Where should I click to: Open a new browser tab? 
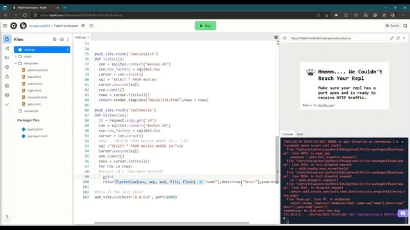tap(65, 8)
